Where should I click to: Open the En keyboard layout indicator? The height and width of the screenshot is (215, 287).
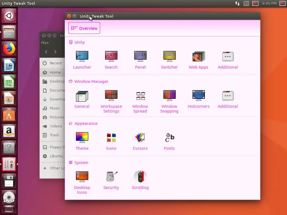(246, 3)
